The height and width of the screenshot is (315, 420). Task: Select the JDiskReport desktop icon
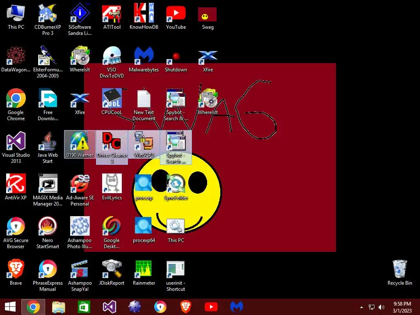click(112, 272)
